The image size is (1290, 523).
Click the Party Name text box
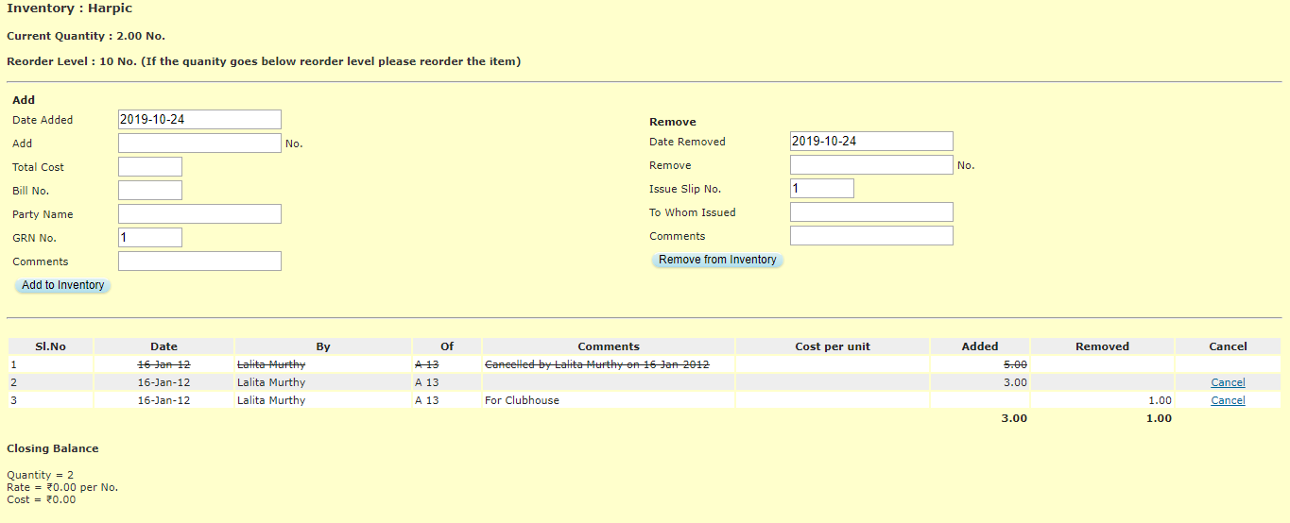pos(199,214)
